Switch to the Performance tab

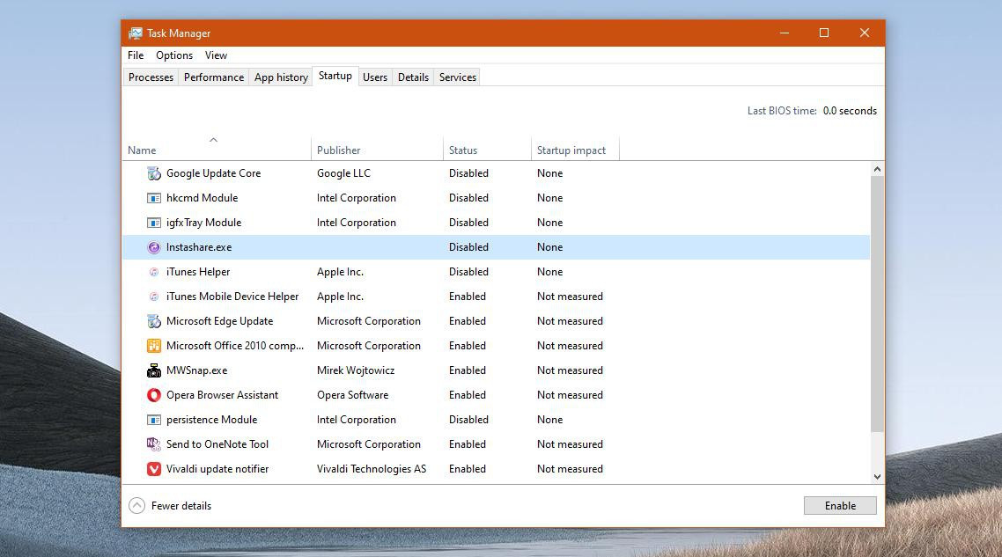(x=214, y=77)
